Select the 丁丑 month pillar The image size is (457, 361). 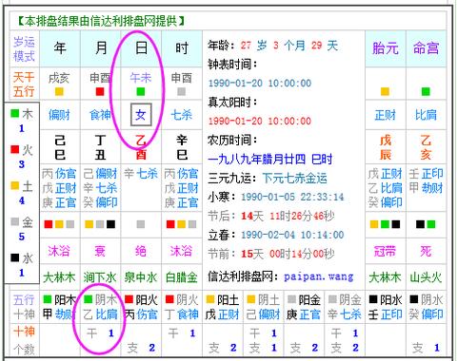pyautogui.click(x=101, y=147)
